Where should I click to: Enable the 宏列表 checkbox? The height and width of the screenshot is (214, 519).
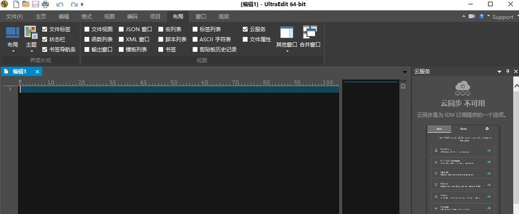coord(161,29)
